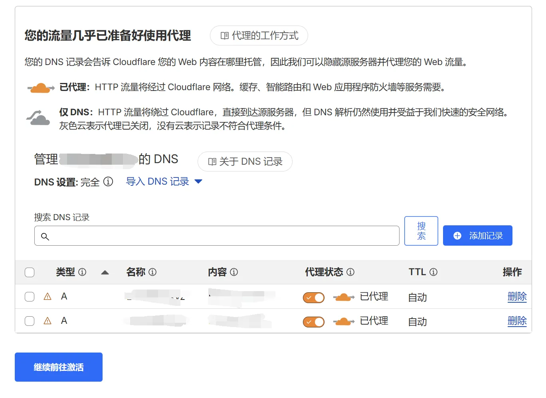546x398 pixels.
Task: Delete the first A record via 删除
Action: pos(517,297)
